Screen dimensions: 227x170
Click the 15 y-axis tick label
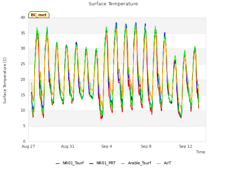[23, 95]
